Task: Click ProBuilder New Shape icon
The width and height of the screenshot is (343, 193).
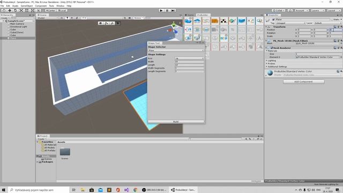Action: pos(188,21)
